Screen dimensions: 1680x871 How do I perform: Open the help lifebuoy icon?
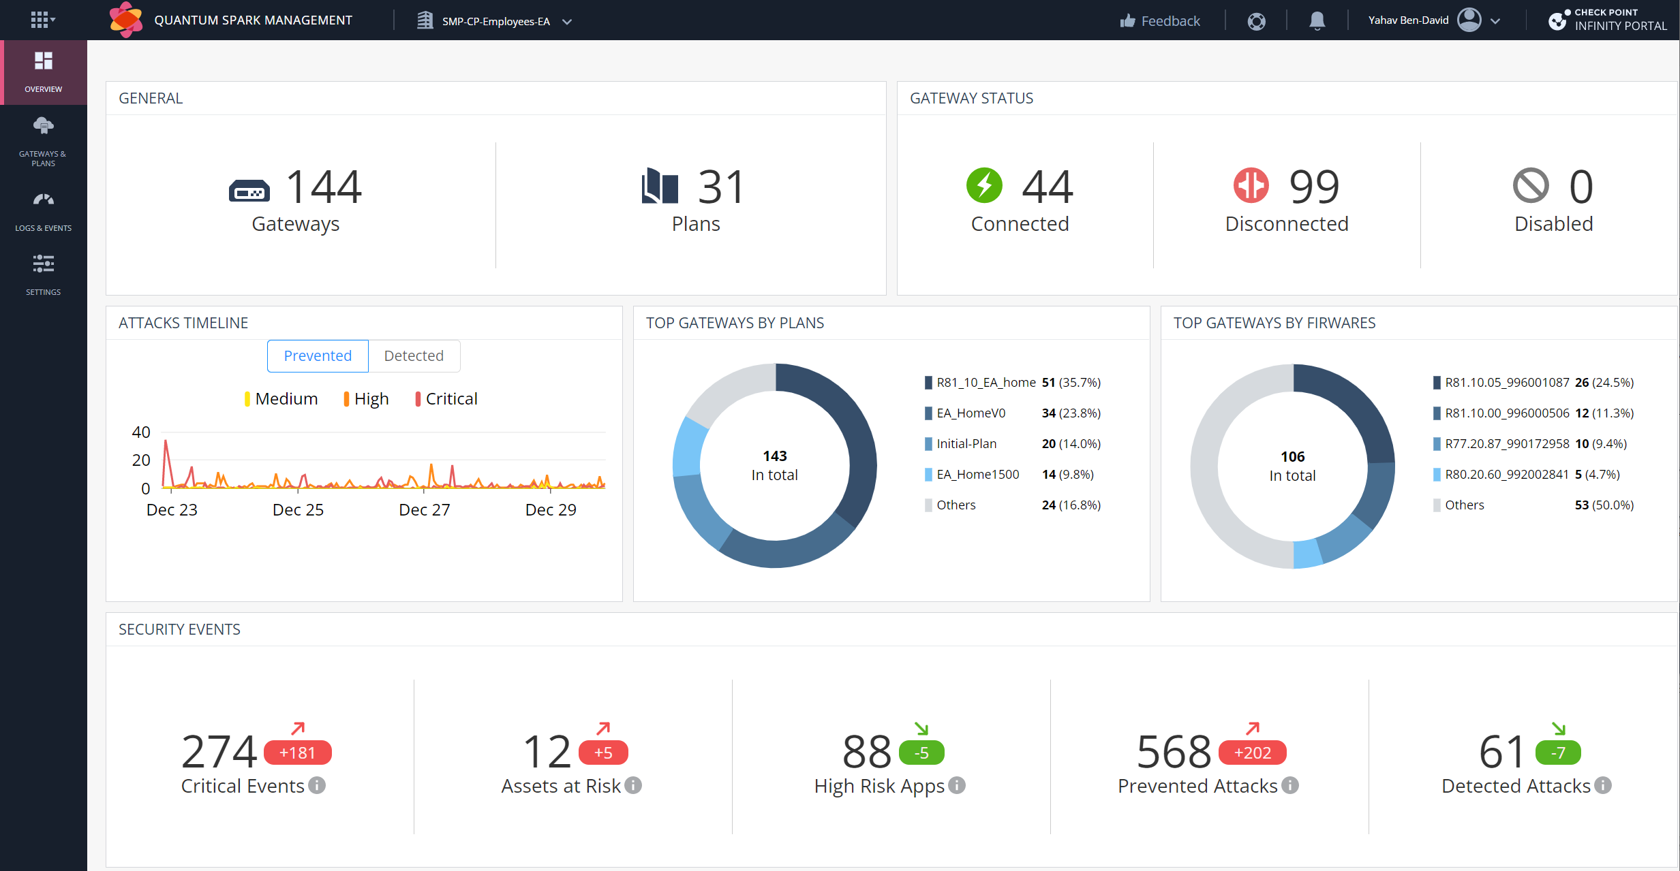(1255, 20)
